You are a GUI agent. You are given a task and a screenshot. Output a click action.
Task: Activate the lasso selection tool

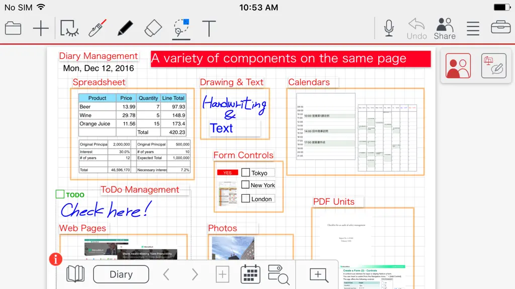pyautogui.click(x=181, y=28)
